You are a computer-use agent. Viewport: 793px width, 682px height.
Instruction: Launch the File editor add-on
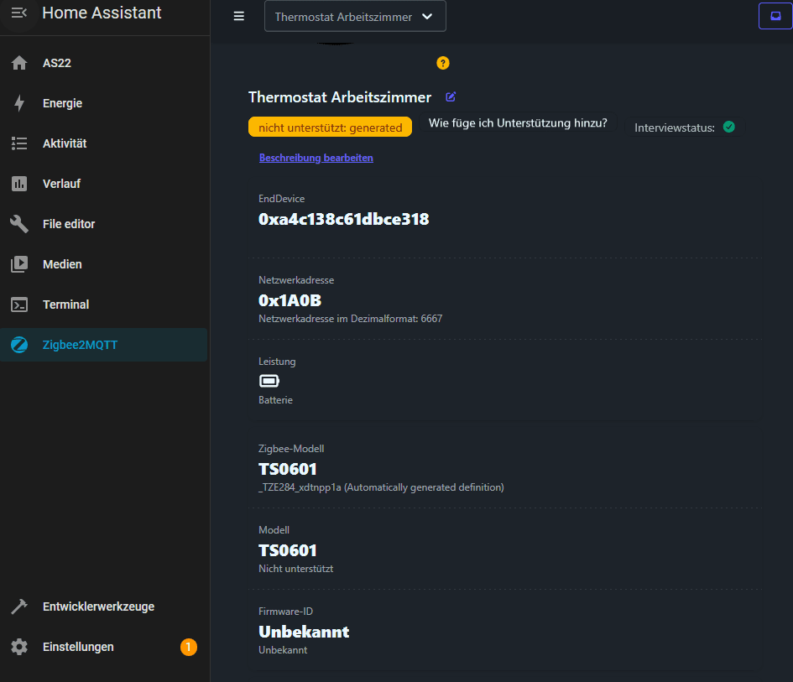69,224
